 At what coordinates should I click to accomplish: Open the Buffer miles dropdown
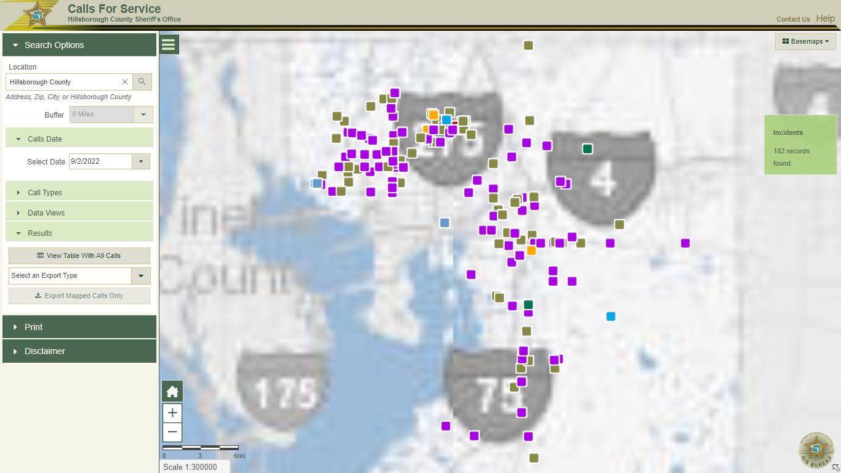143,115
